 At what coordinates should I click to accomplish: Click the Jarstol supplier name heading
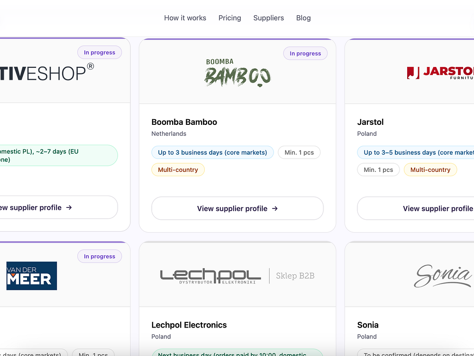click(370, 122)
